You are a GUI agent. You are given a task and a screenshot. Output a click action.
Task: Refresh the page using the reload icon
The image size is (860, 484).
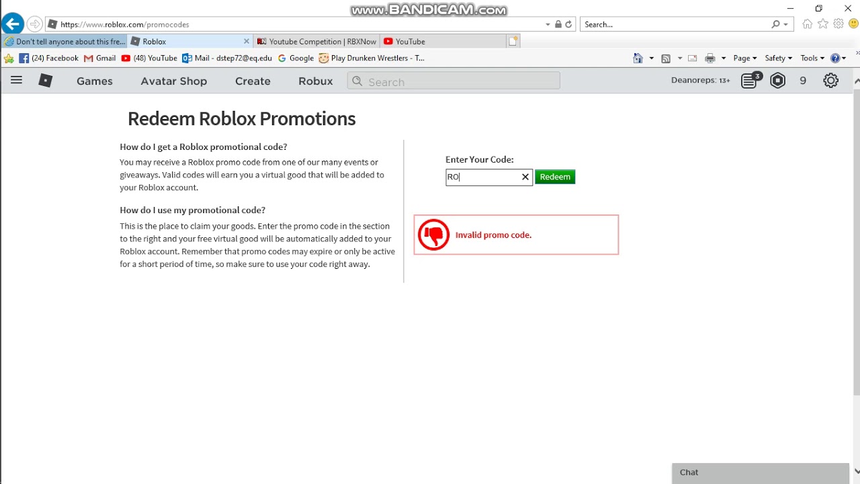tap(568, 24)
